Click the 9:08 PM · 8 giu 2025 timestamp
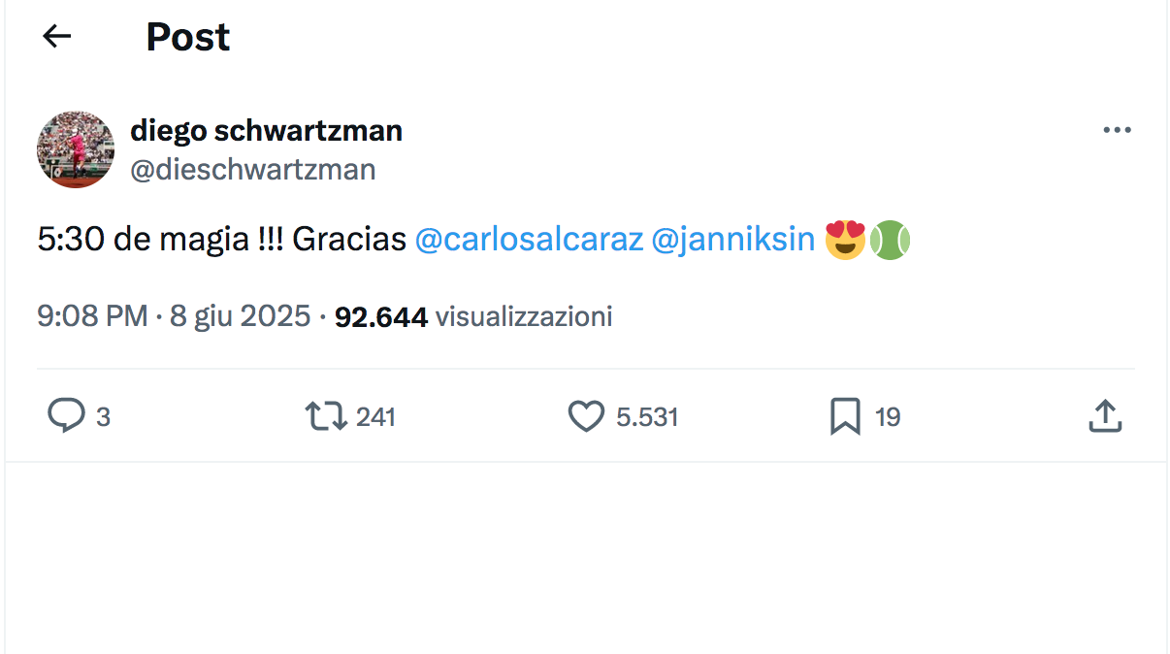Screen dimensions: 1170x654 click(x=174, y=316)
